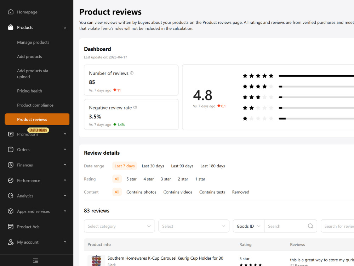
Task: Select All in Rating filter
Action: point(117,179)
